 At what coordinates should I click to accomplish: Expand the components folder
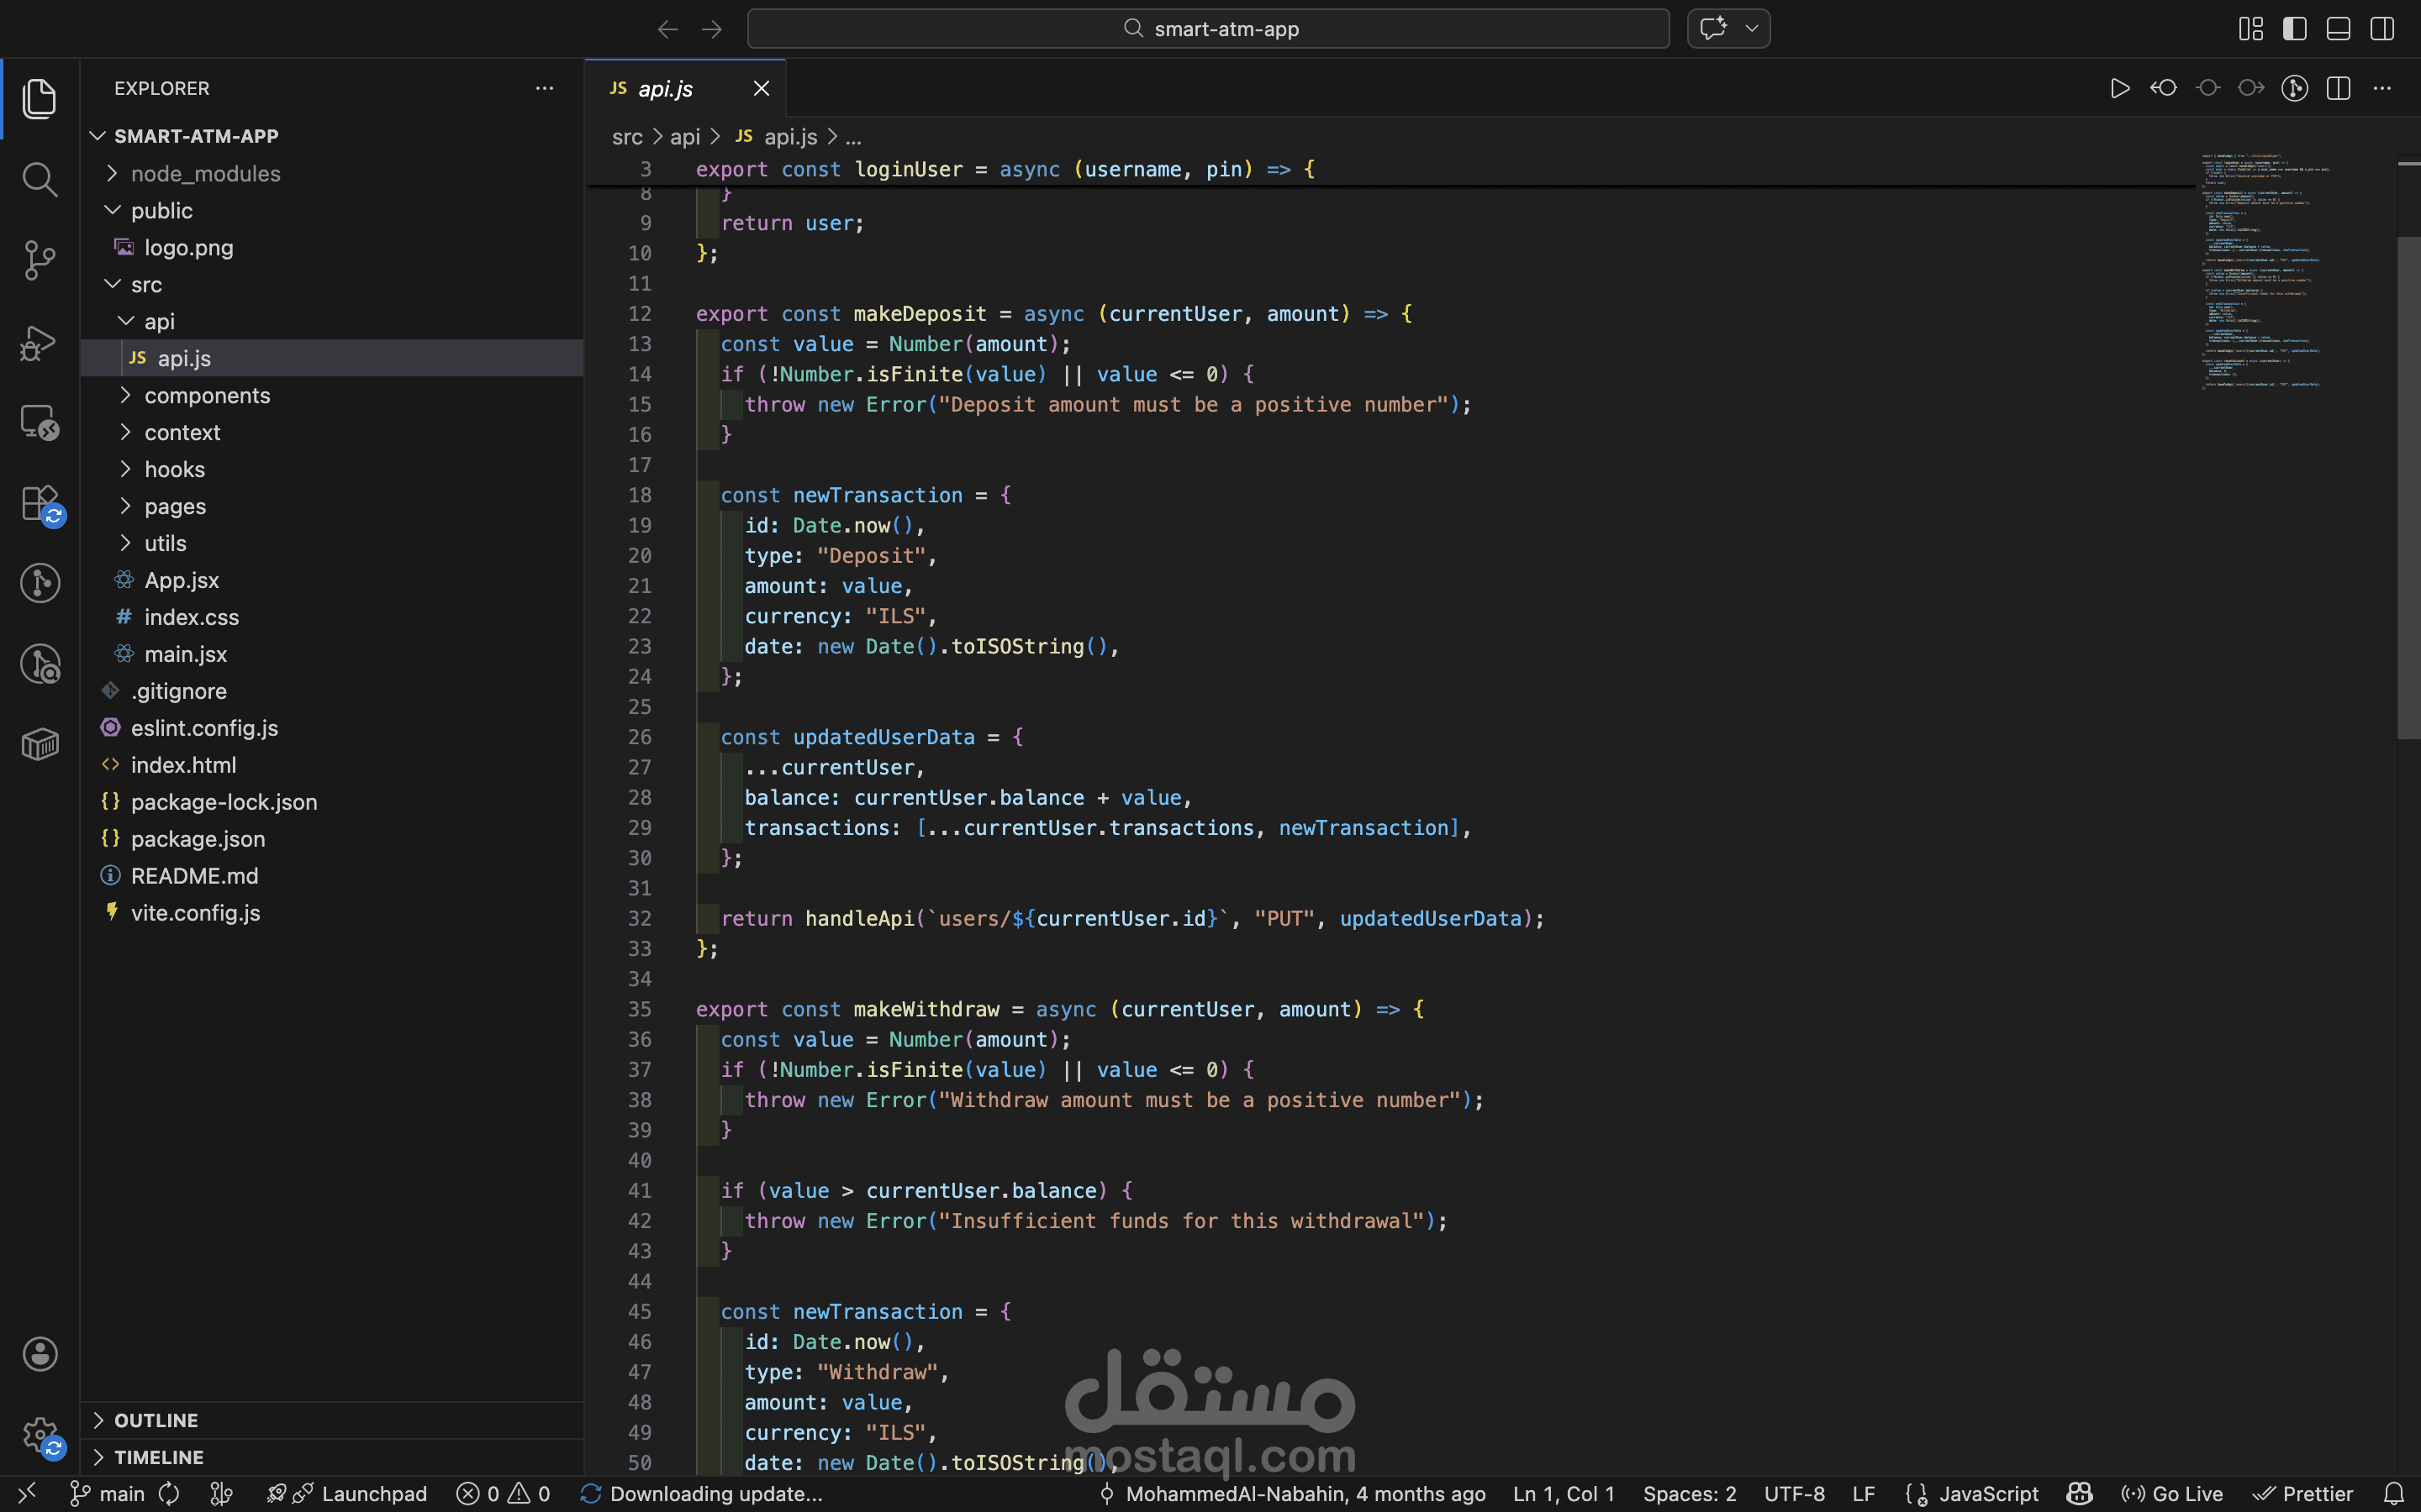tap(206, 396)
